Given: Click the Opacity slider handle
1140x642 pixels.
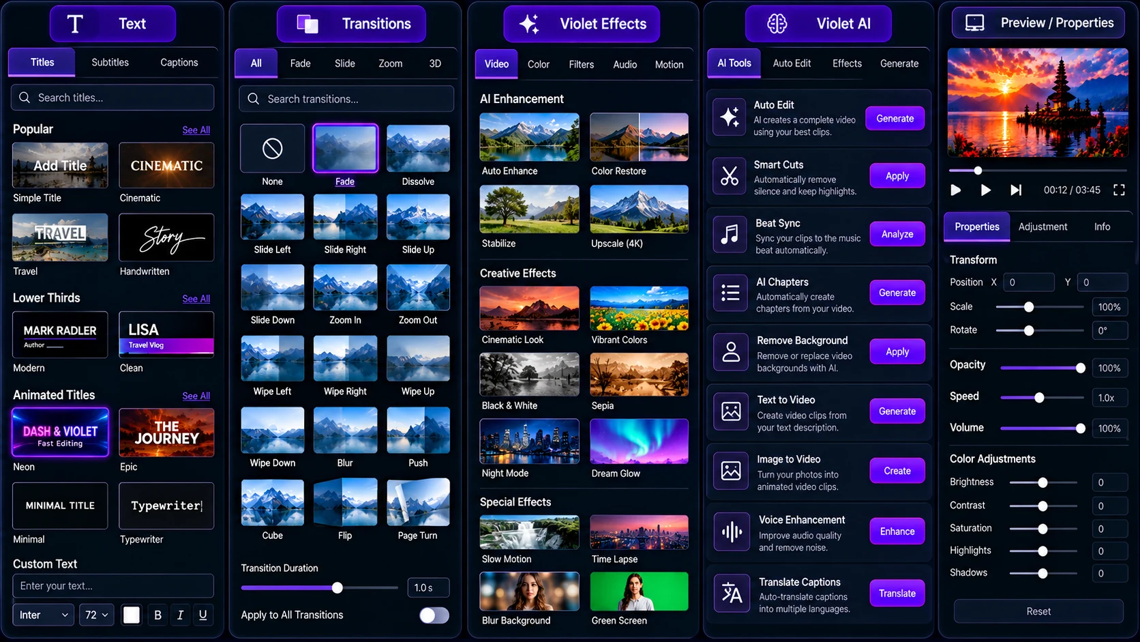Looking at the screenshot, I should coord(1080,368).
